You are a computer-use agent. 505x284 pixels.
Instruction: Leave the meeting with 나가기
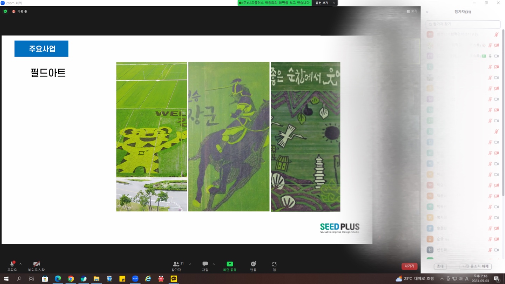click(x=409, y=266)
